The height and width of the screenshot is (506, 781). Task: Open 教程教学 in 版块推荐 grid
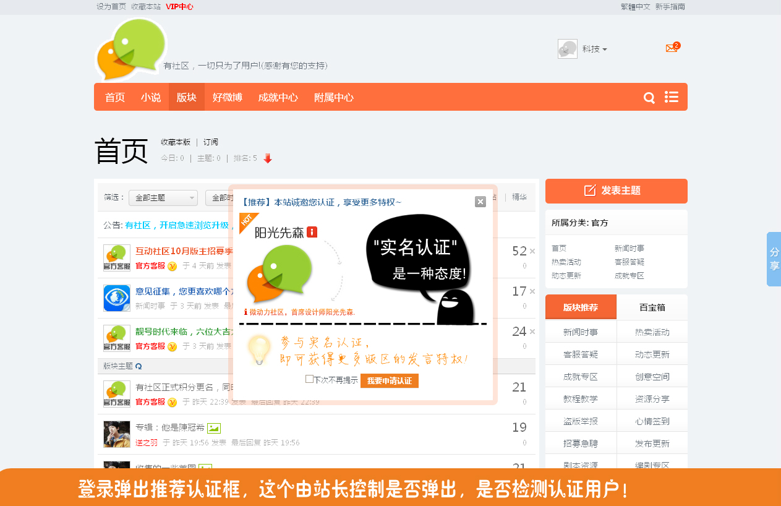pyautogui.click(x=581, y=399)
